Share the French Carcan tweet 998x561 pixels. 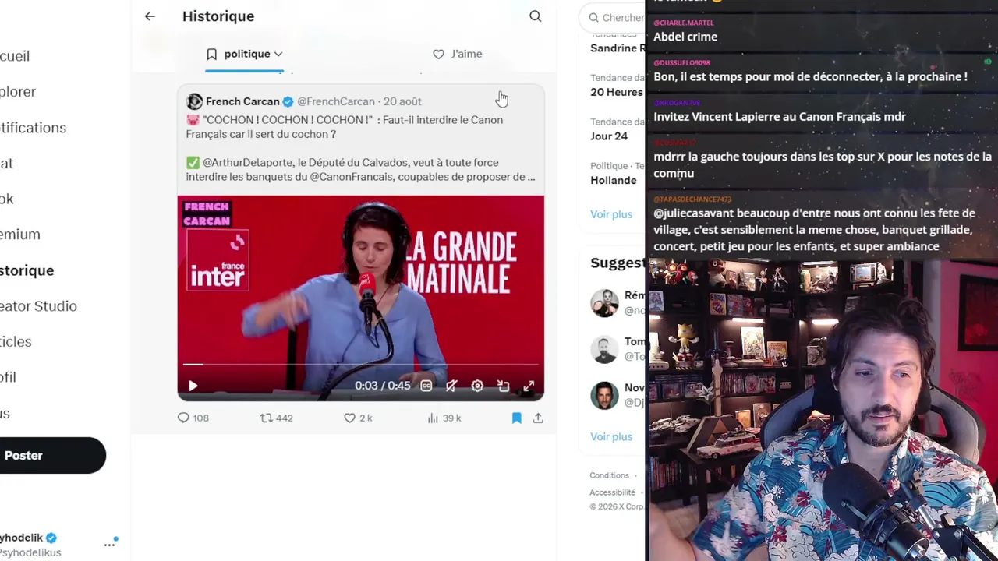pos(538,418)
